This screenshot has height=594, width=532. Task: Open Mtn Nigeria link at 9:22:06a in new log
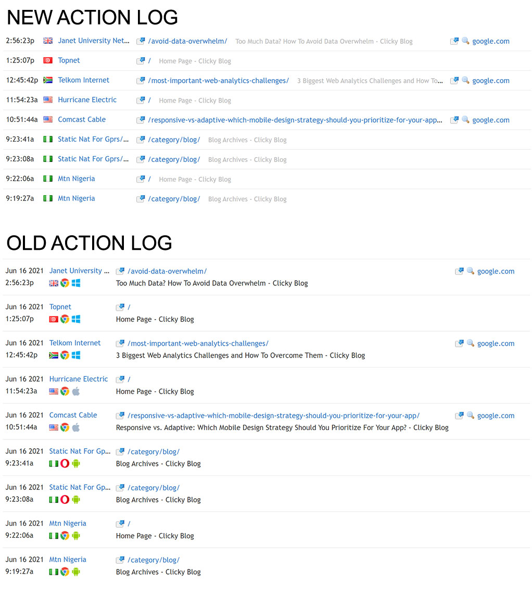point(76,179)
